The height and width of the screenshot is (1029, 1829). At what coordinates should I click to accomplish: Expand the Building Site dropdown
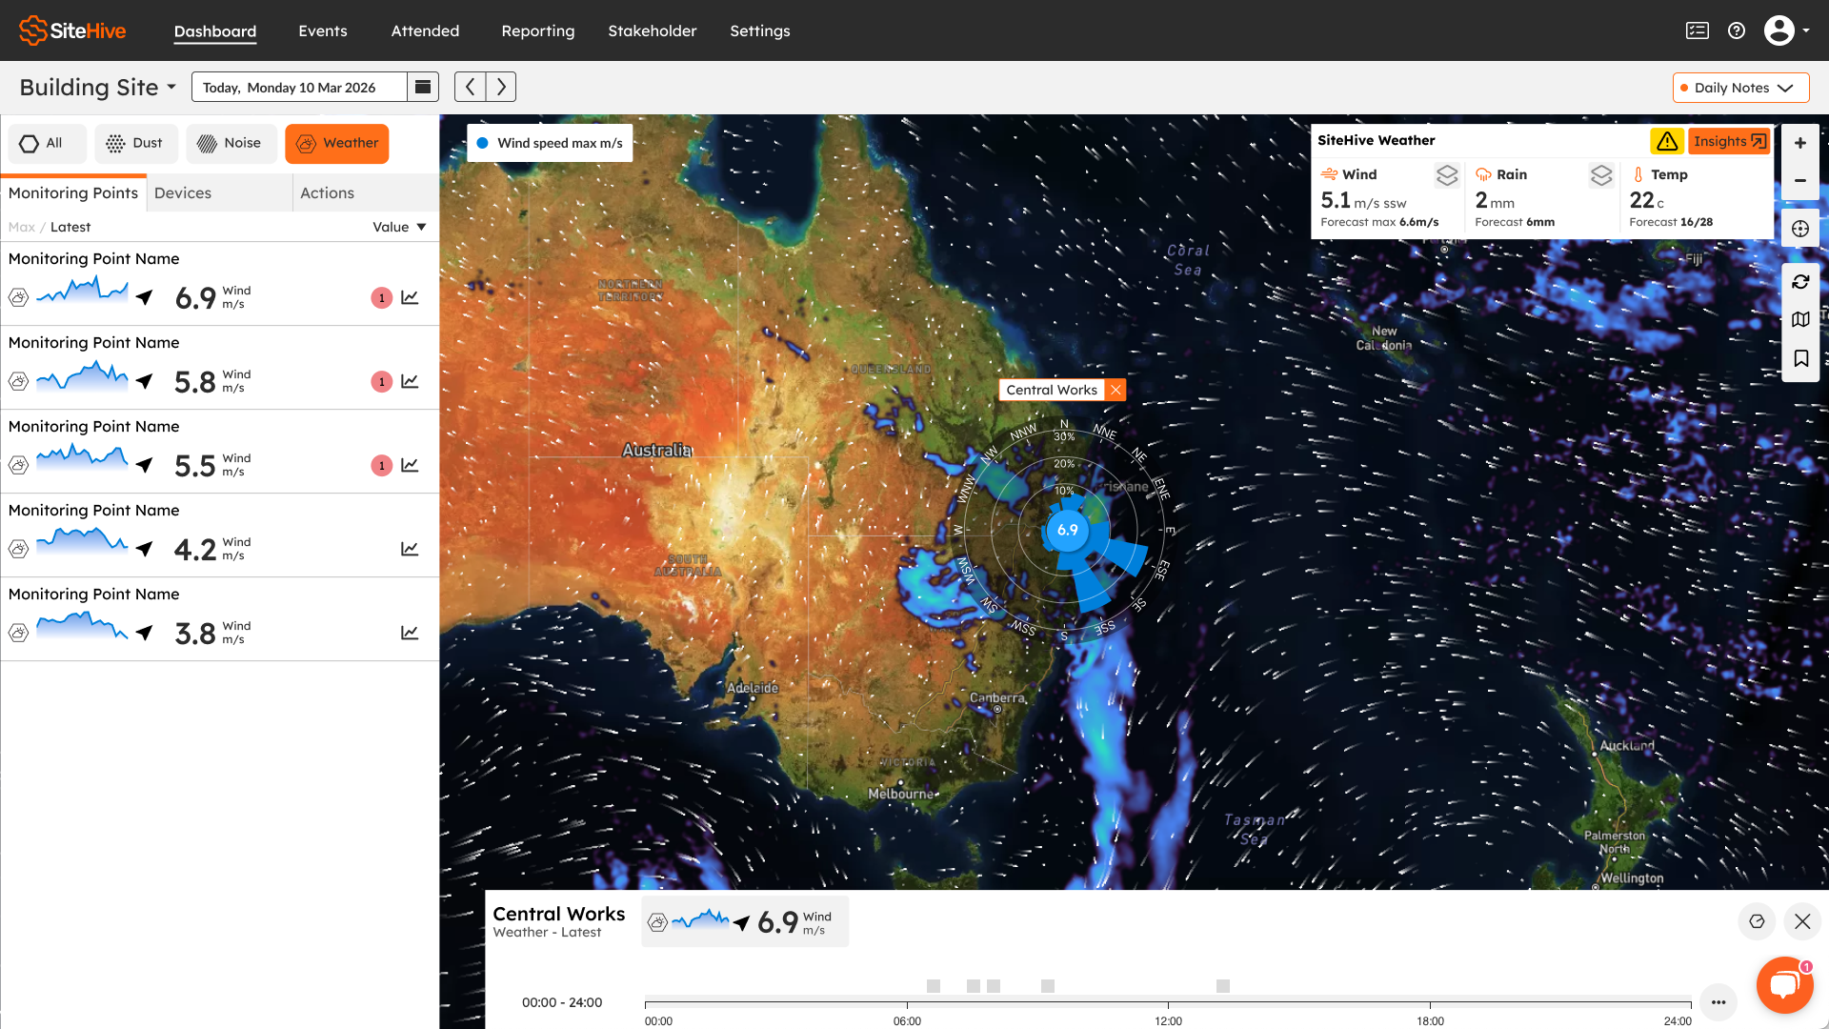click(x=97, y=87)
